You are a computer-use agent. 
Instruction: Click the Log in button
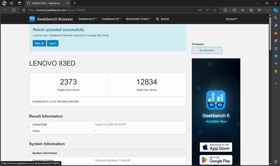click(x=53, y=43)
